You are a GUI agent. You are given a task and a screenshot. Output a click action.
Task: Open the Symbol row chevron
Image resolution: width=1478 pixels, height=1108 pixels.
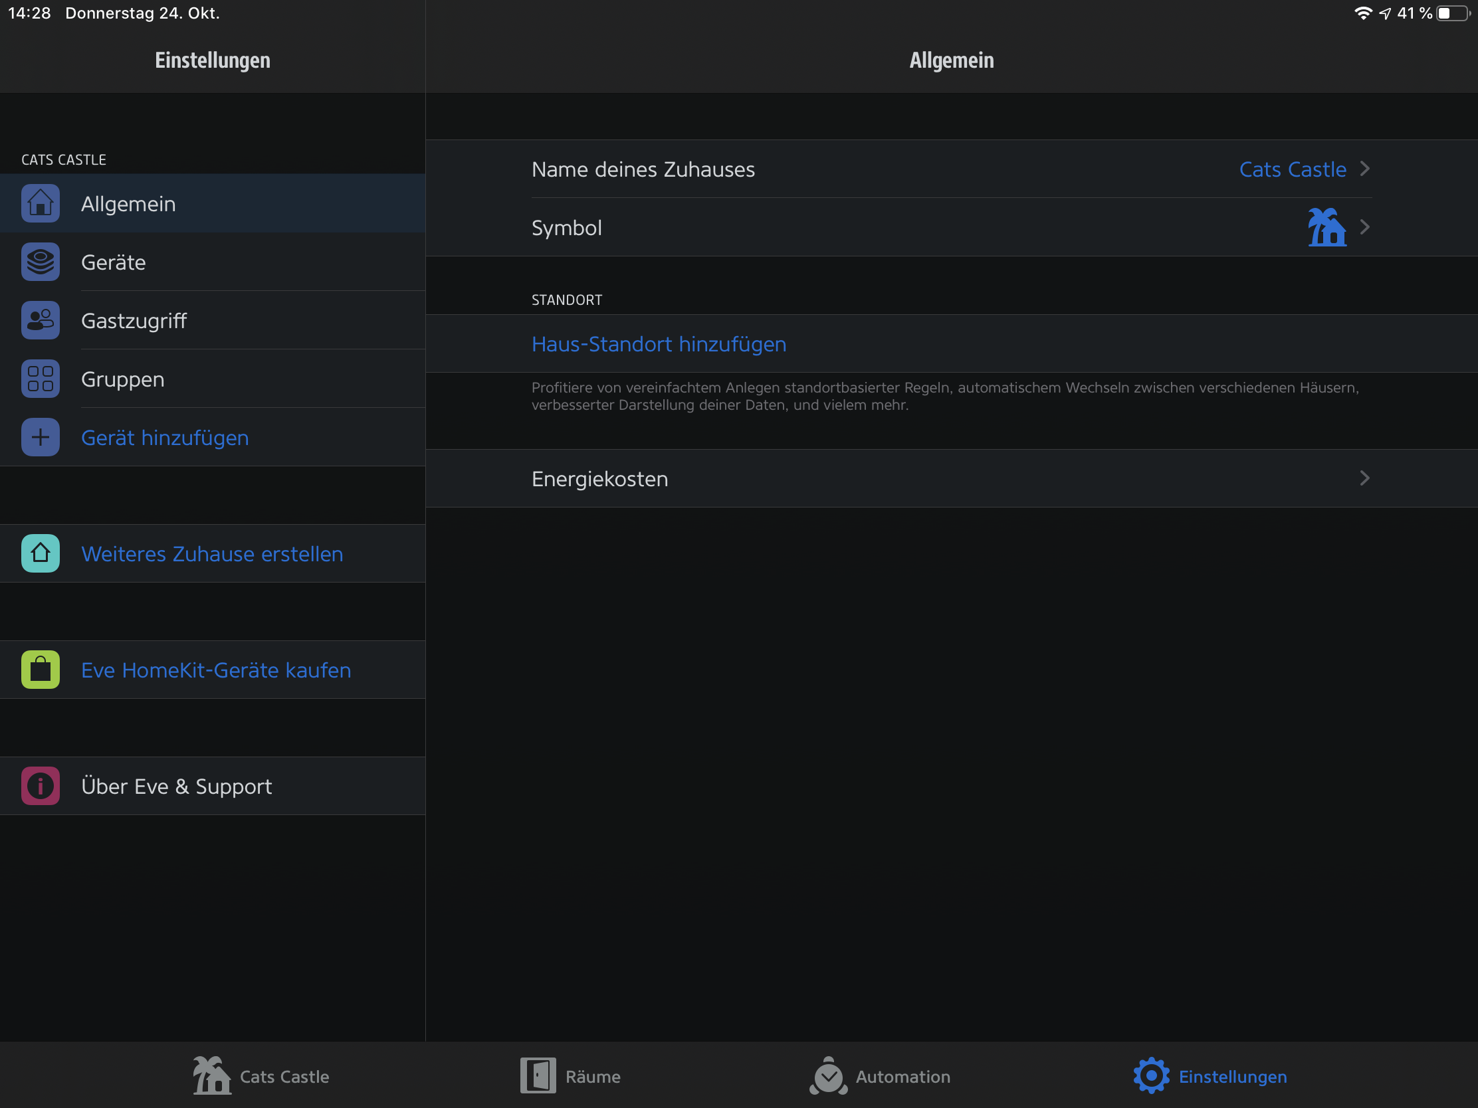(1364, 227)
